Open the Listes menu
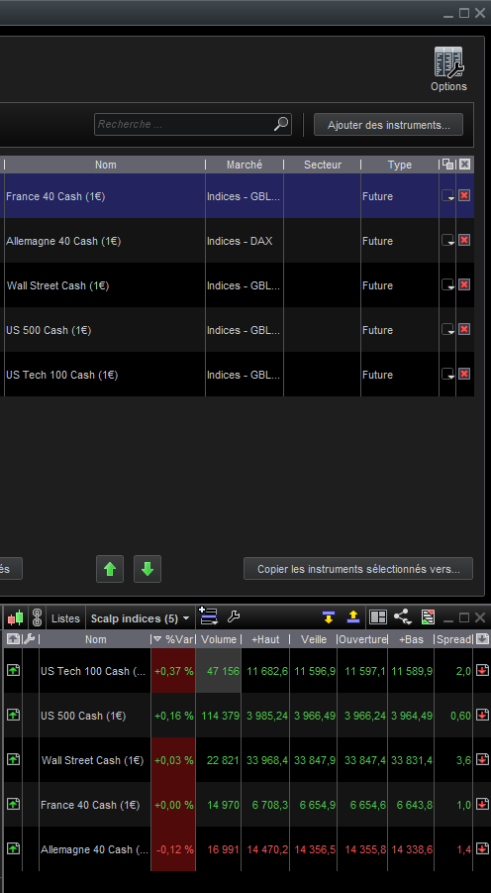Image resolution: width=491 pixels, height=893 pixels. [65, 618]
